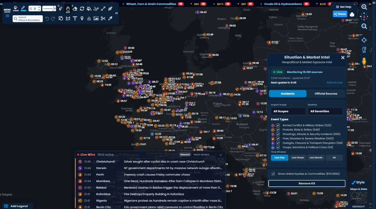This screenshot has width=376, height=209.
Task: Open the insert image tool
Action: click(x=96, y=19)
